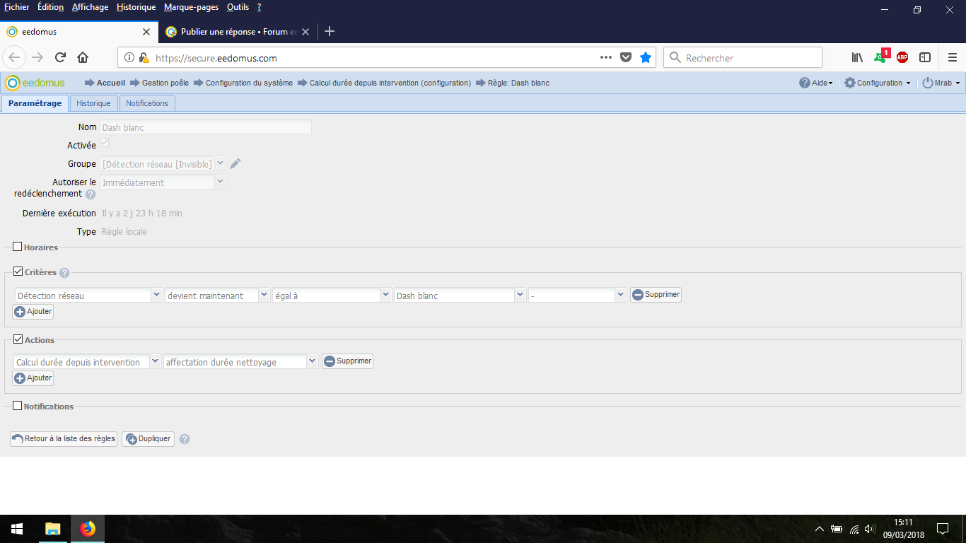Close the Publier une réponse tab
Screen dimensions: 966x543
pos(305,32)
